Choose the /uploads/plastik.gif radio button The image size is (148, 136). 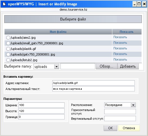(x=8, y=49)
